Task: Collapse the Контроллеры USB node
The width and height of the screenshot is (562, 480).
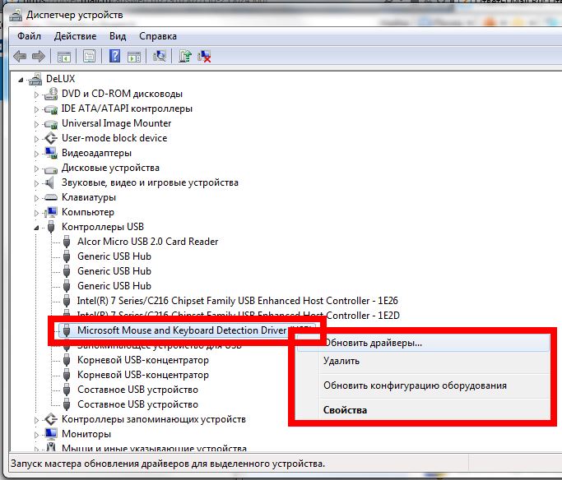Action: tap(36, 227)
